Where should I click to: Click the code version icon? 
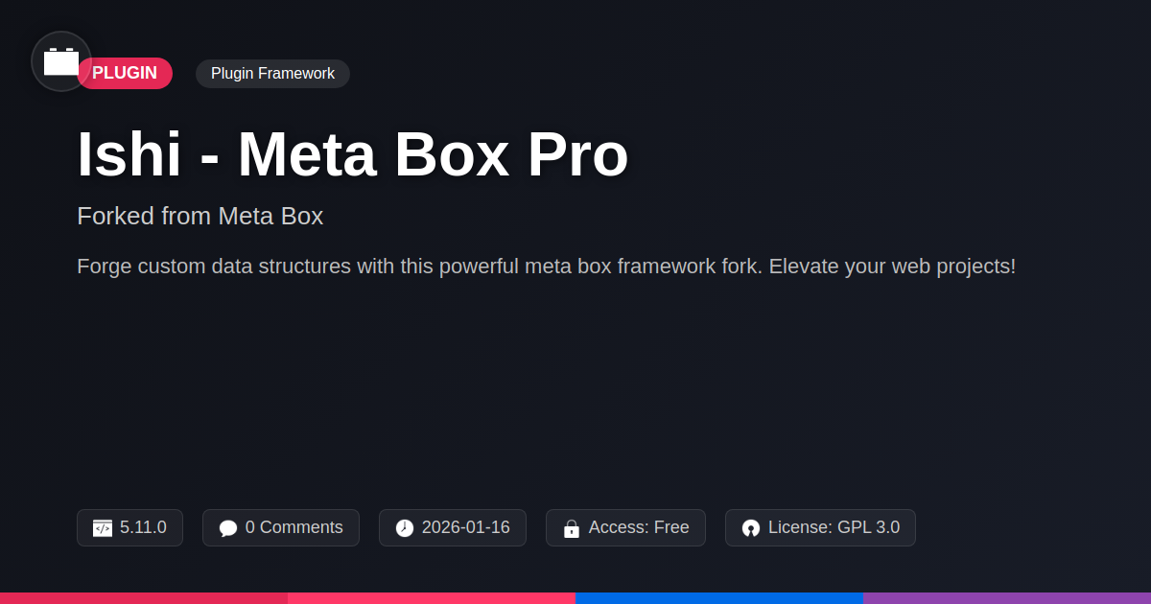coord(103,528)
